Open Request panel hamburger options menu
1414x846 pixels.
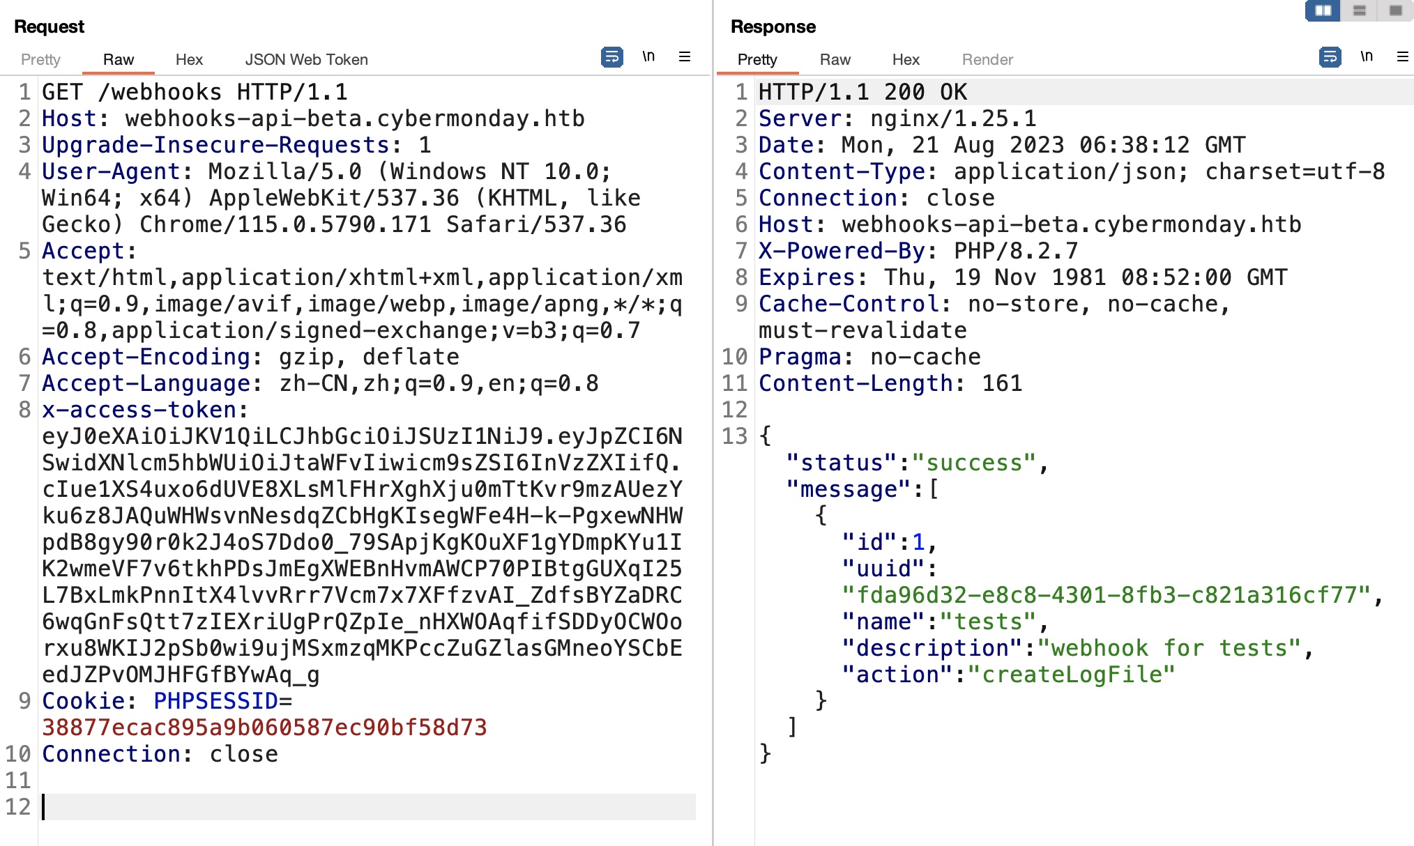point(685,56)
